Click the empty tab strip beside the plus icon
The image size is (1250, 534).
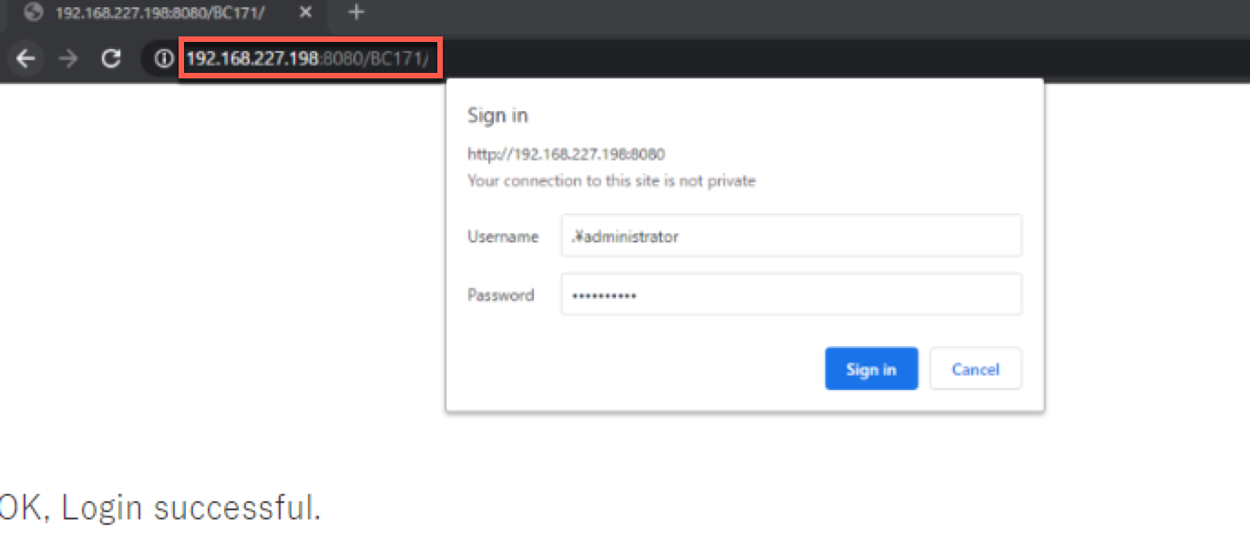tap(802, 13)
